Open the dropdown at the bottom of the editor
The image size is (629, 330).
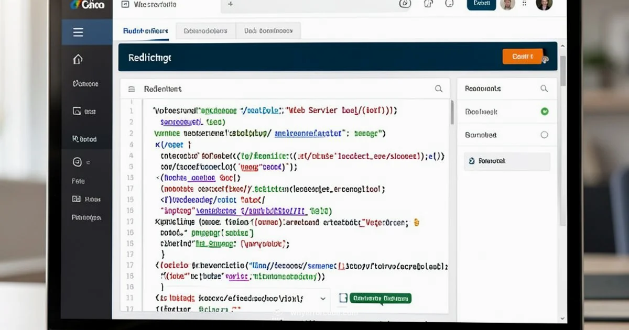tap(323, 298)
